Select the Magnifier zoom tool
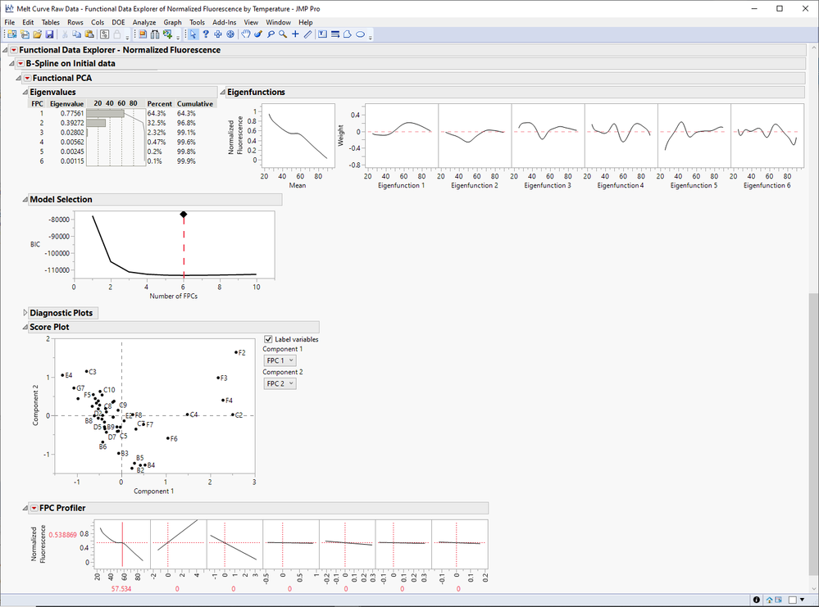Image resolution: width=819 pixels, height=607 pixels. coord(282,34)
